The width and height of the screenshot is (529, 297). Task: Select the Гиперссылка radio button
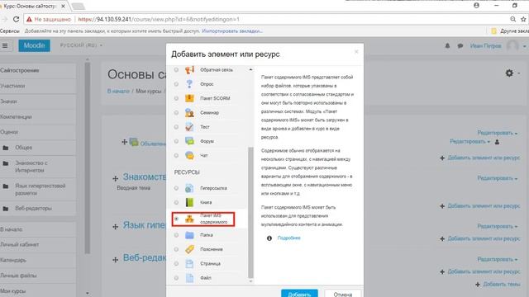tap(176, 188)
